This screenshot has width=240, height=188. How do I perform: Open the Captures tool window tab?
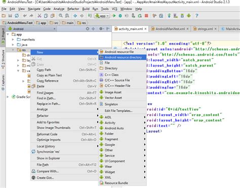(3, 82)
